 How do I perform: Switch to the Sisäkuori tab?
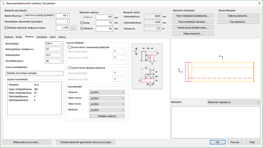click(x=9, y=37)
